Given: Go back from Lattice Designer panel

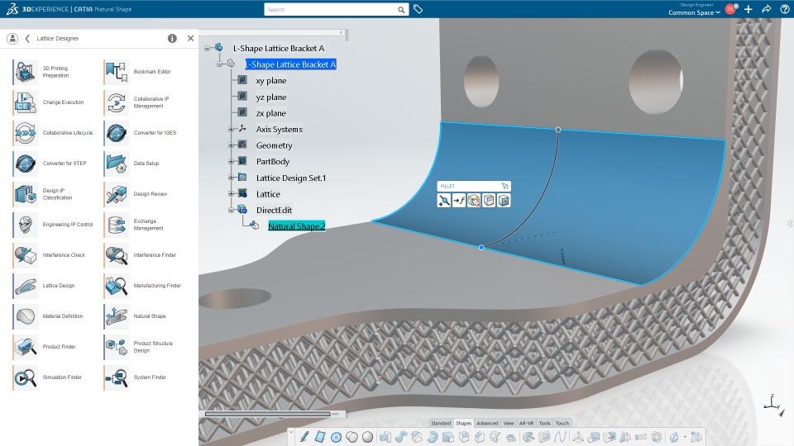Looking at the screenshot, I should (x=27, y=39).
